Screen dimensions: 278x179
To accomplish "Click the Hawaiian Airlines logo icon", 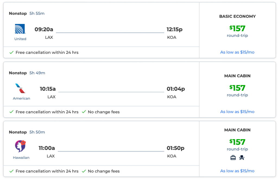I will point(20,146).
